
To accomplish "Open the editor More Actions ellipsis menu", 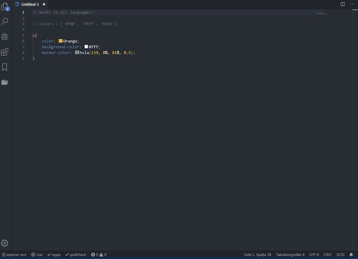I will (x=352, y=4).
